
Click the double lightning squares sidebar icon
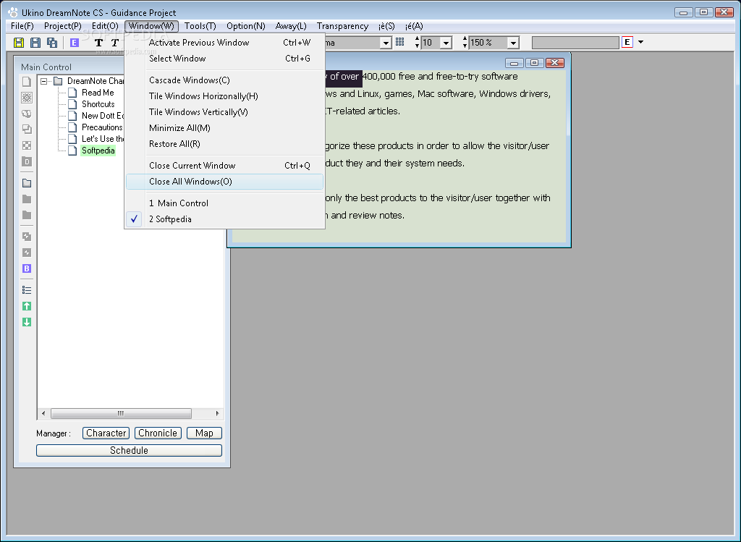[27, 237]
